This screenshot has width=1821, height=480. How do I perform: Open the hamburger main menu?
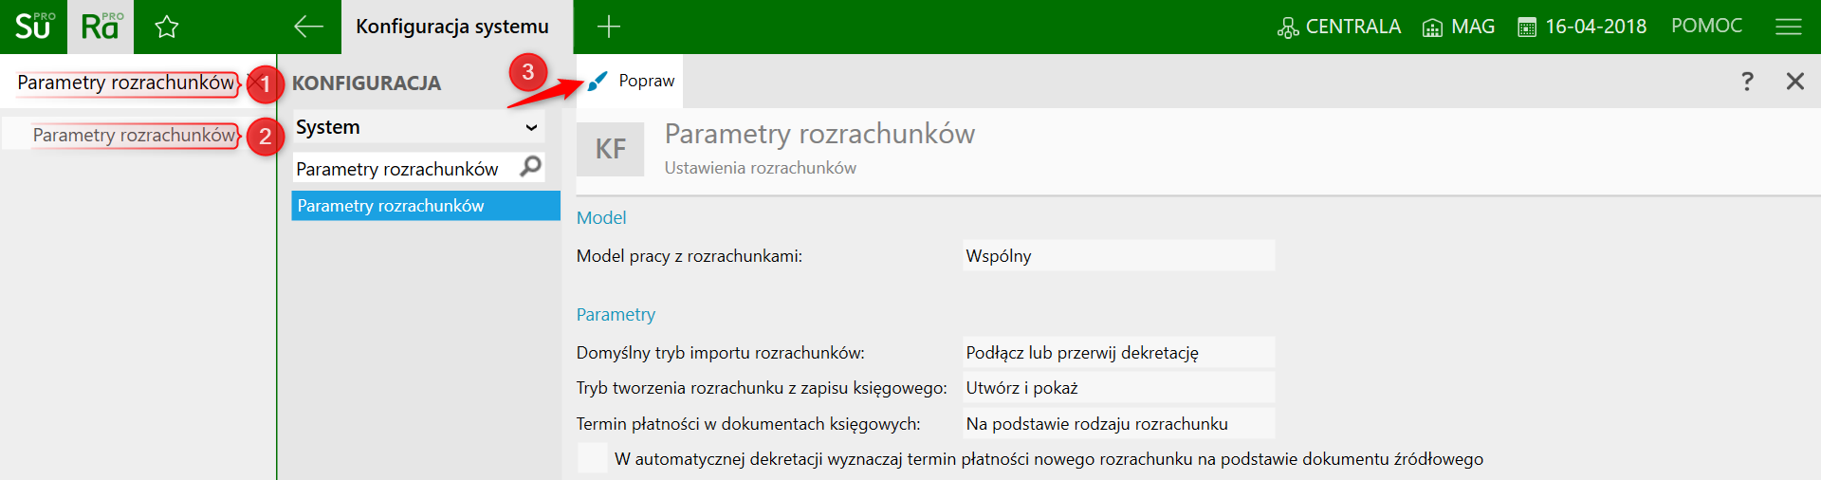1789,27
